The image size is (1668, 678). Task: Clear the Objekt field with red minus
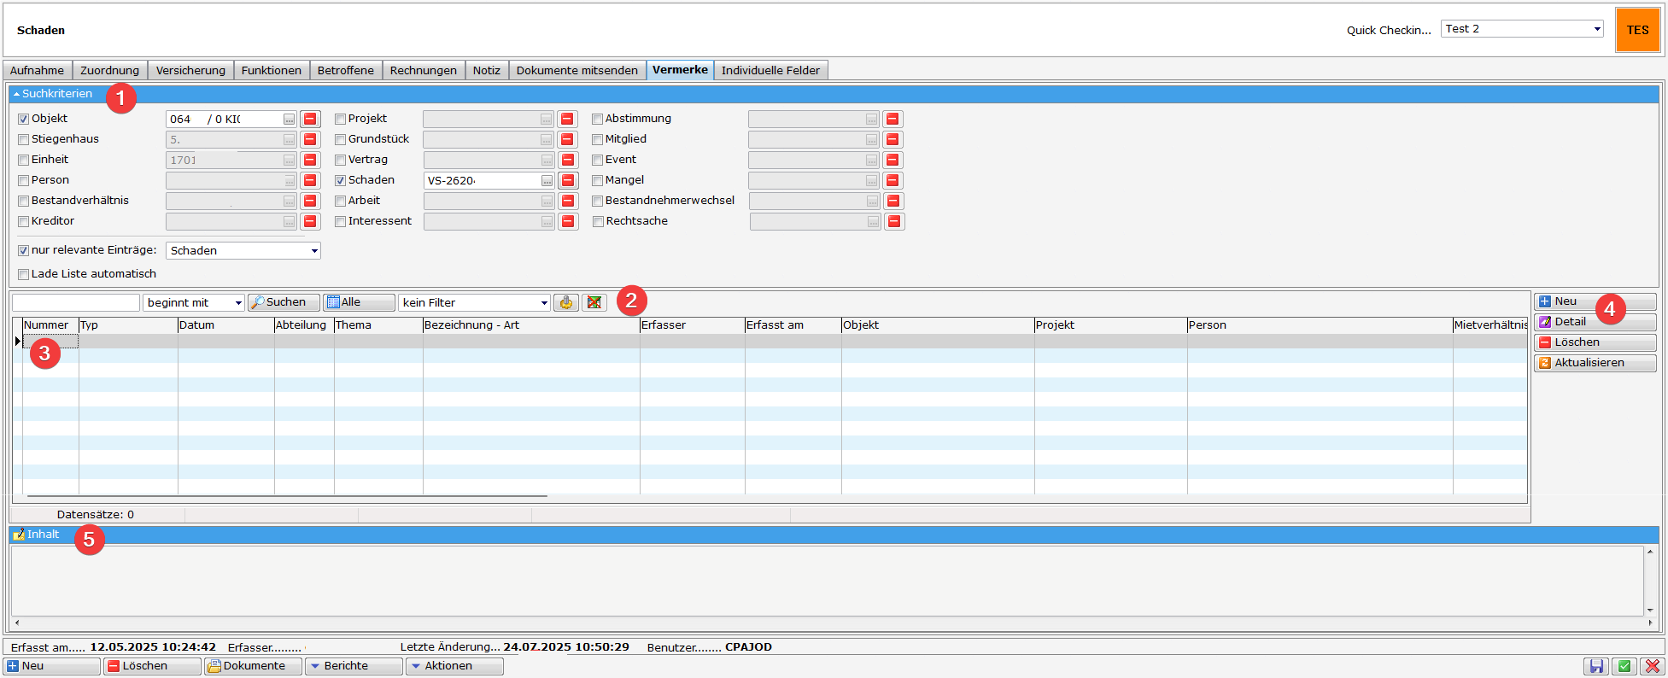pyautogui.click(x=310, y=119)
